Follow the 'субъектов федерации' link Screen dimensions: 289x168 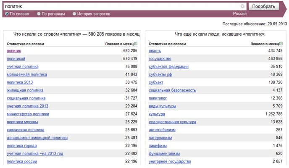168,66
